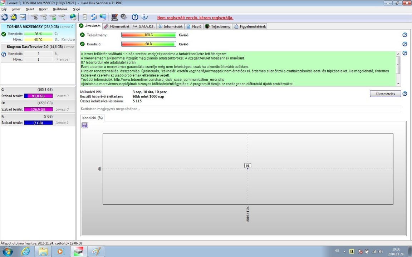Click the red unregistered version link
The height and width of the screenshot is (257, 412).
(195, 18)
